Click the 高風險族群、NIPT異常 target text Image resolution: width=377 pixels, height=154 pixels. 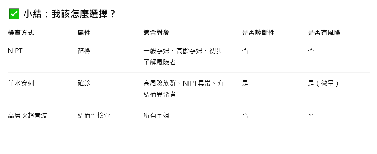tap(177, 83)
